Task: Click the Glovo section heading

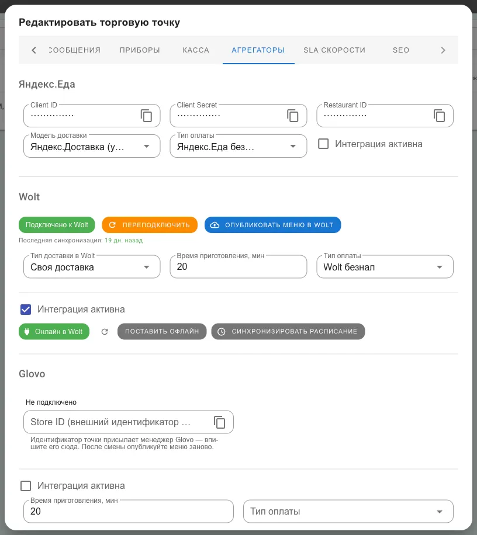Action: click(x=32, y=374)
